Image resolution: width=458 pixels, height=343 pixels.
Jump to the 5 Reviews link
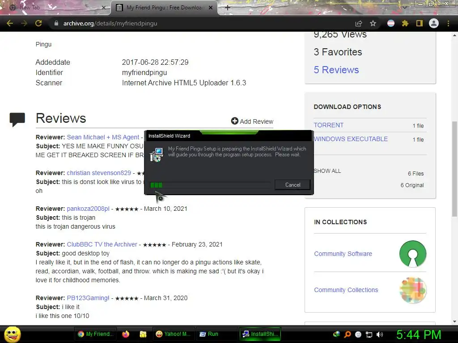(336, 70)
